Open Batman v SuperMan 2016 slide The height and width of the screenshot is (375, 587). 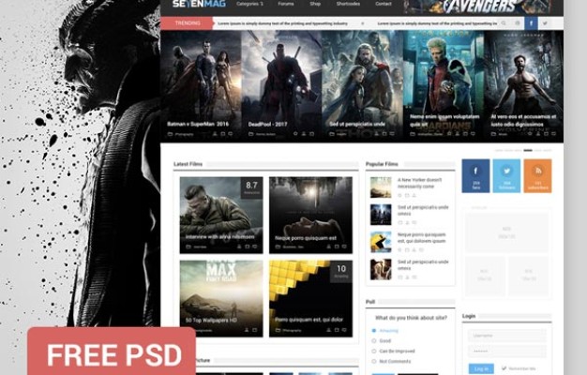pyautogui.click(x=201, y=86)
